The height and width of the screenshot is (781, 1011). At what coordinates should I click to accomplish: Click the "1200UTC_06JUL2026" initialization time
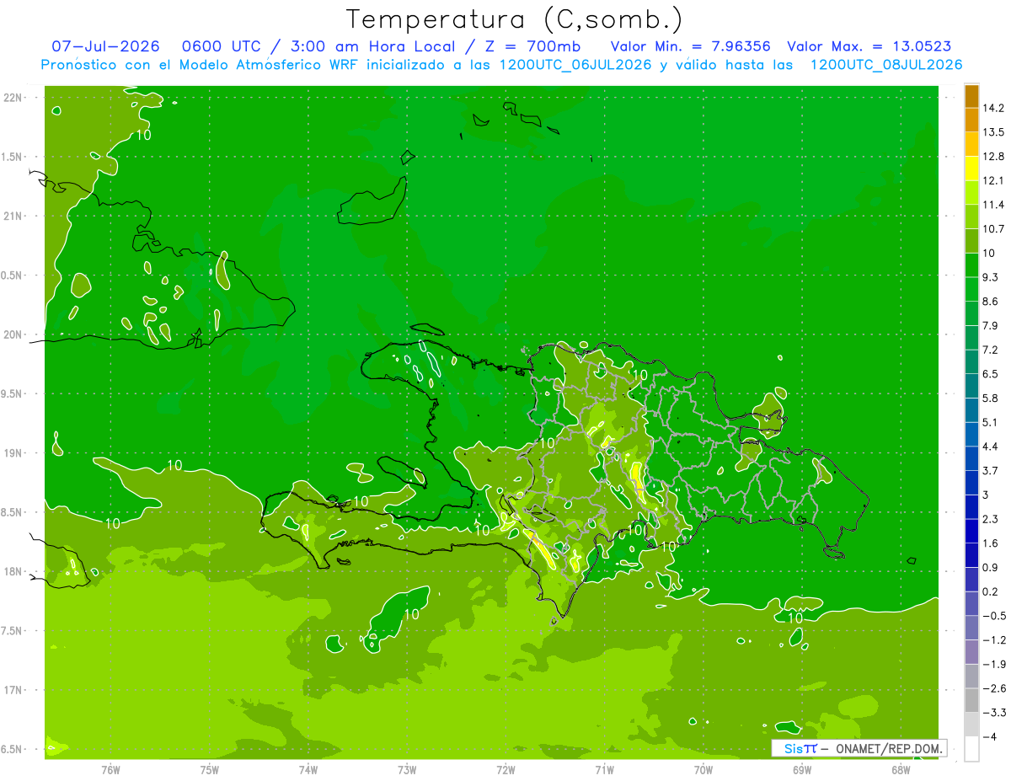coord(575,65)
